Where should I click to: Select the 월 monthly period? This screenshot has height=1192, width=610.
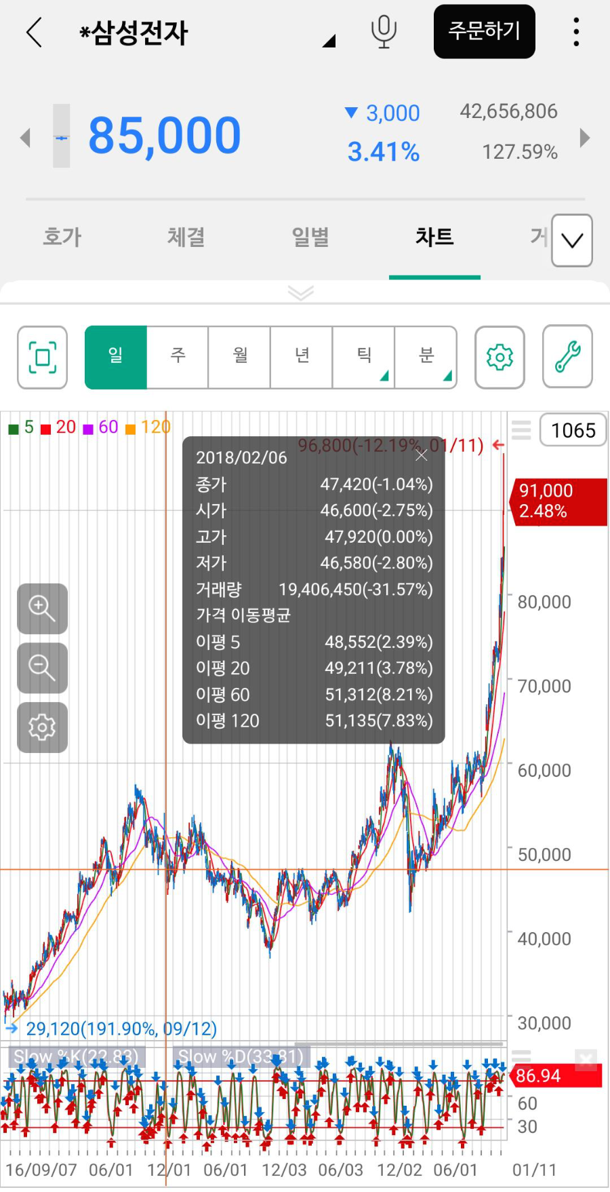pyautogui.click(x=240, y=357)
